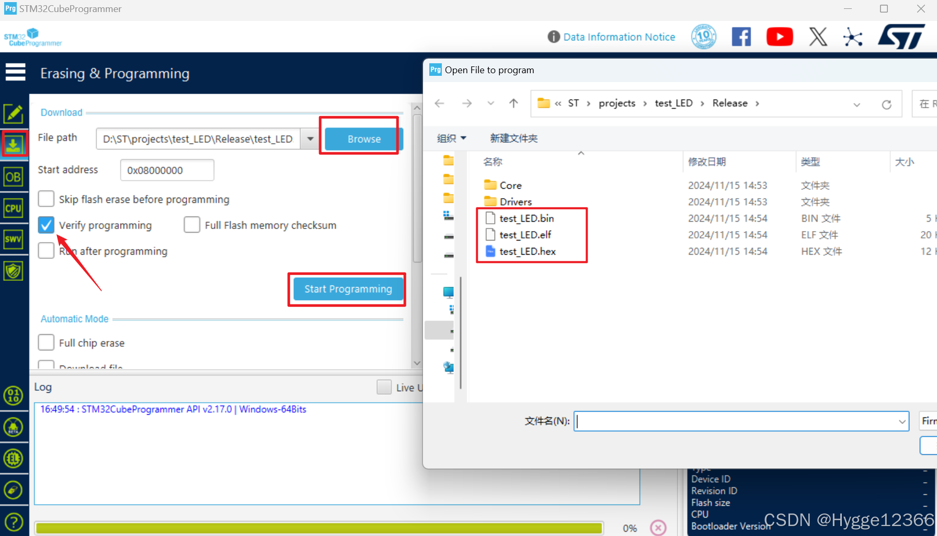
Task: Toggle the Live Update checkbox in Log
Action: click(384, 387)
